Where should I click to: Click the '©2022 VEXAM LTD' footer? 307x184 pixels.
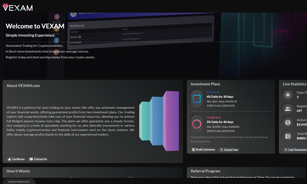pyautogui.click(x=19, y=181)
